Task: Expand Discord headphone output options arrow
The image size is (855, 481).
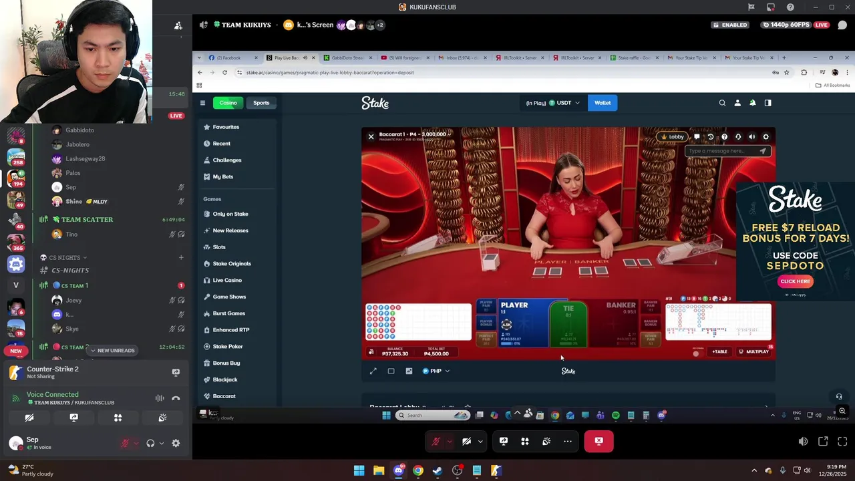Action: coord(161,443)
